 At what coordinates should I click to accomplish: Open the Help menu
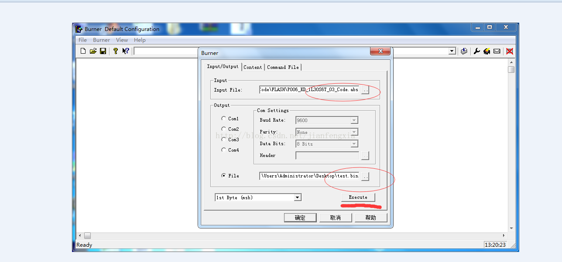[x=140, y=40]
